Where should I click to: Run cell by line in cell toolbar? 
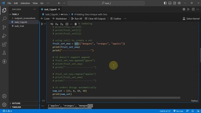tap(52, 24)
